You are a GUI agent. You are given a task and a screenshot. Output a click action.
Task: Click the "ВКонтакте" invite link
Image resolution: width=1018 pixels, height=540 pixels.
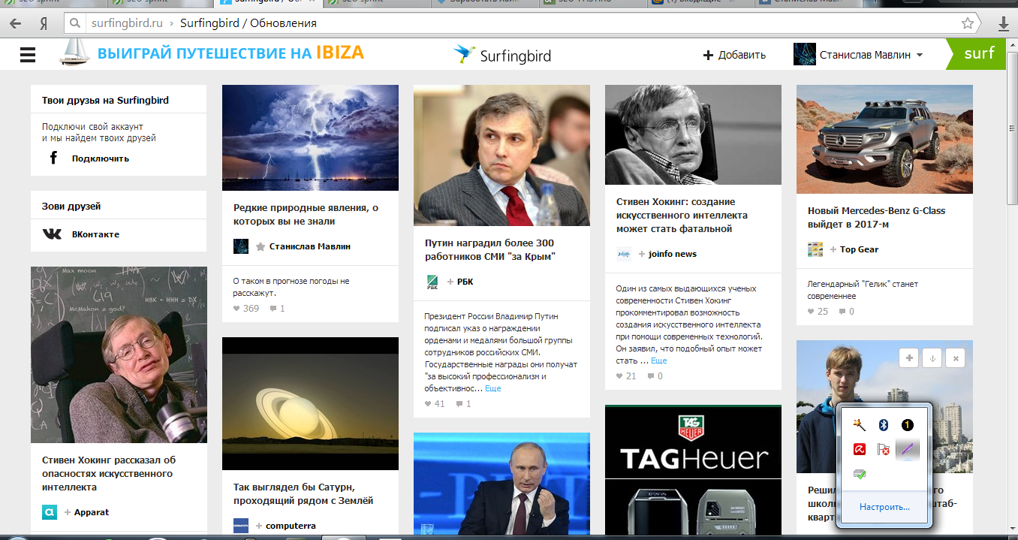coord(95,234)
